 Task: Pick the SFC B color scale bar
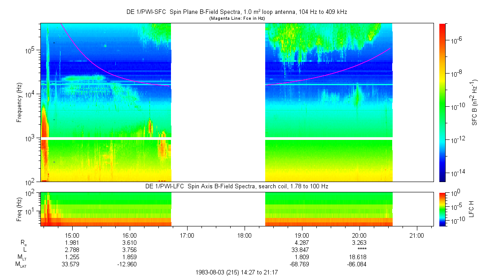pos(442,102)
